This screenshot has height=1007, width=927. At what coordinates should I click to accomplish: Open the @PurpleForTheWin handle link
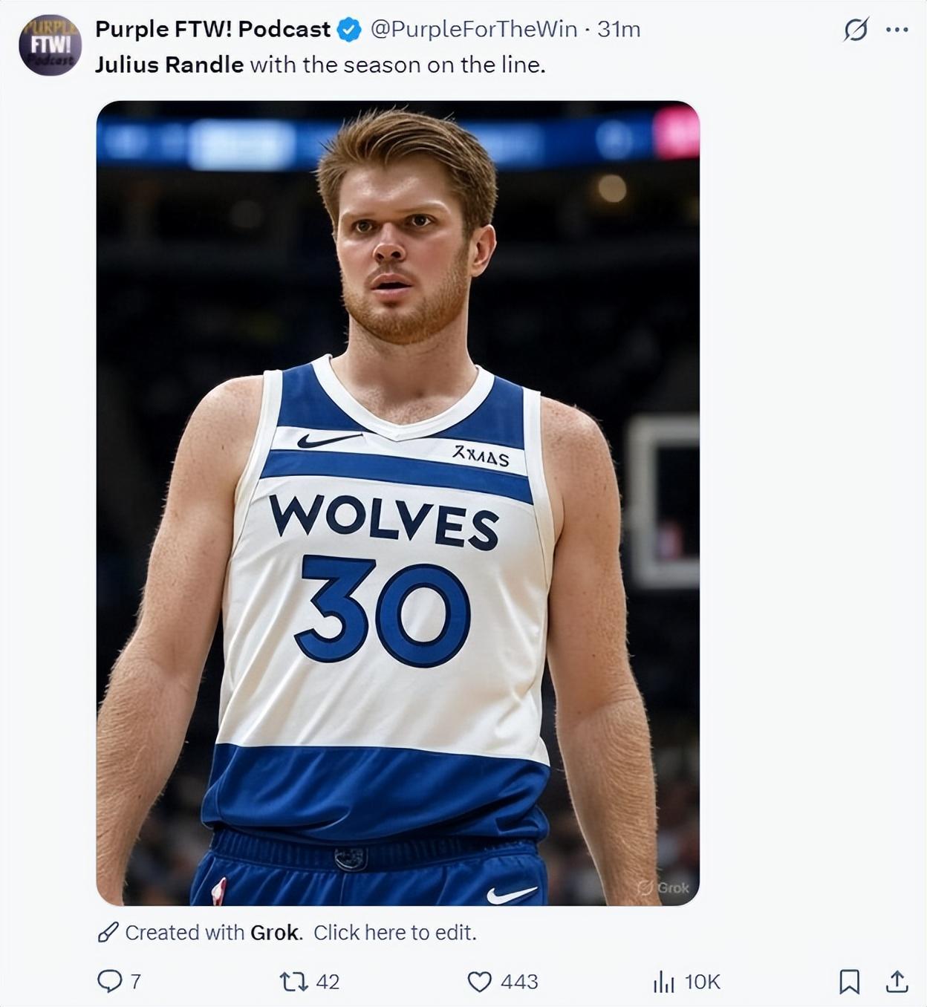coord(473,29)
